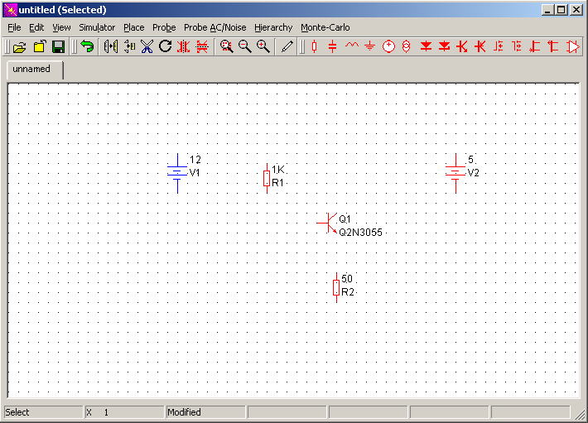Click the X coordinate status bar field
Screen dimensions: 588x423
click(x=124, y=412)
